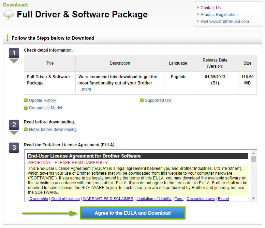Click the step 2 number badge

coord(14,125)
